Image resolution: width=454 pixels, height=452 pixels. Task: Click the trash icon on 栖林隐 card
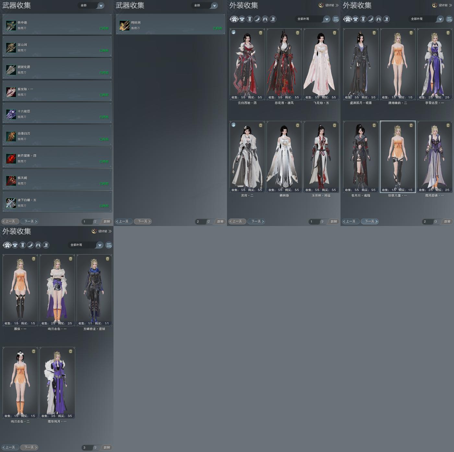click(298, 125)
